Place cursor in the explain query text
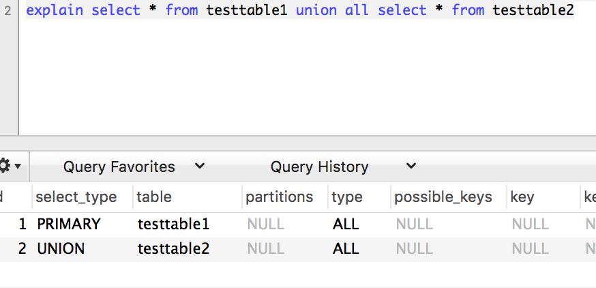The image size is (596, 288). click(x=300, y=11)
